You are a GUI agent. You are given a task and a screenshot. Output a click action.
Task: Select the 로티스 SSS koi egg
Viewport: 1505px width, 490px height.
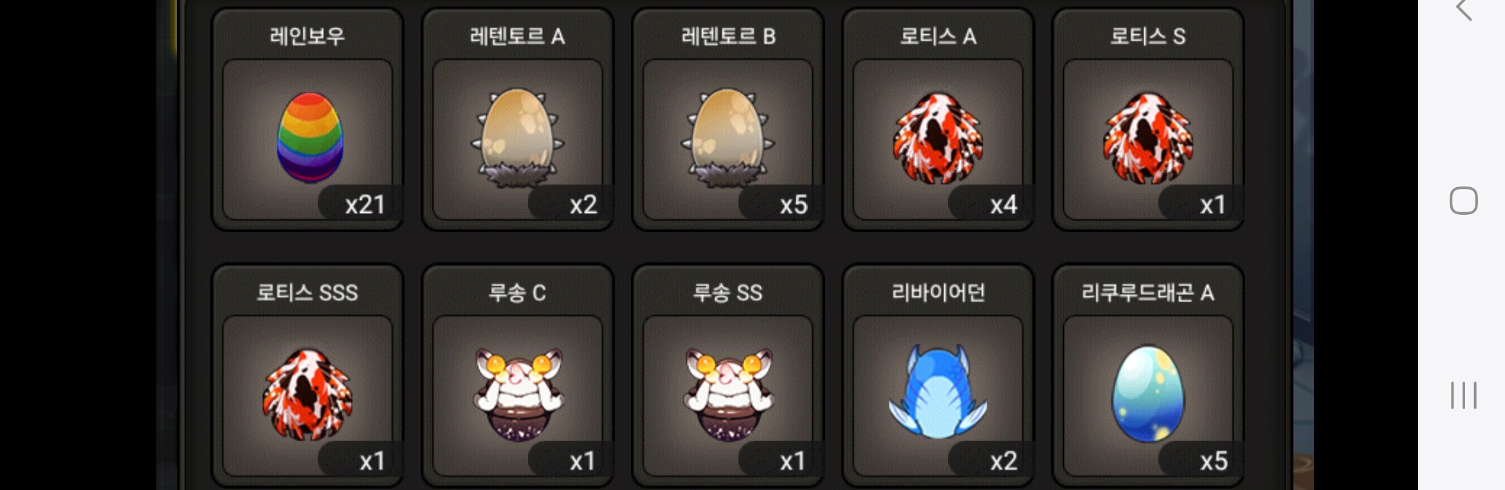click(x=307, y=394)
